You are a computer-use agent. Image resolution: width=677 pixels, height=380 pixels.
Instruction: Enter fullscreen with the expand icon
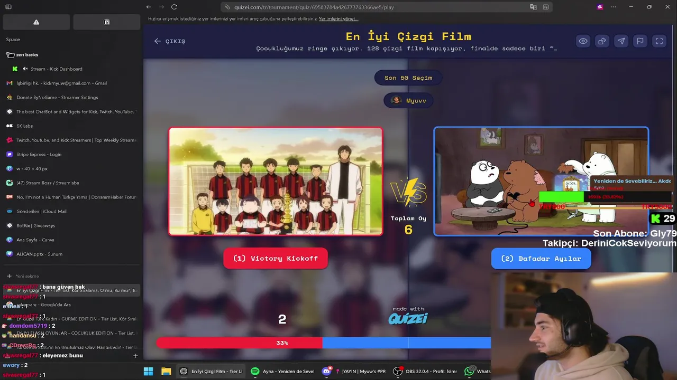coord(659,41)
